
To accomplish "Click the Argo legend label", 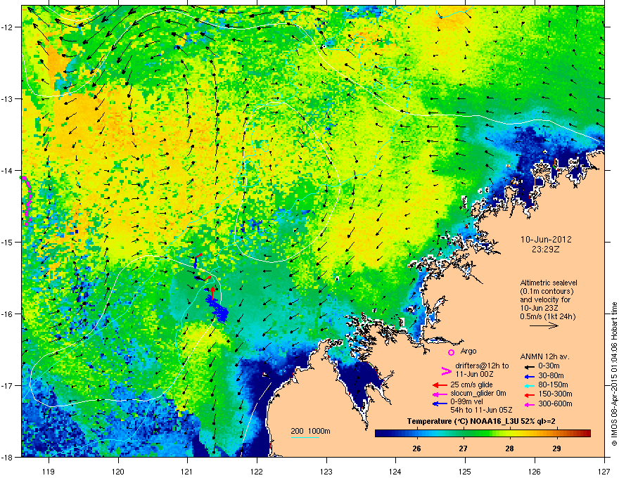I will click(468, 351).
